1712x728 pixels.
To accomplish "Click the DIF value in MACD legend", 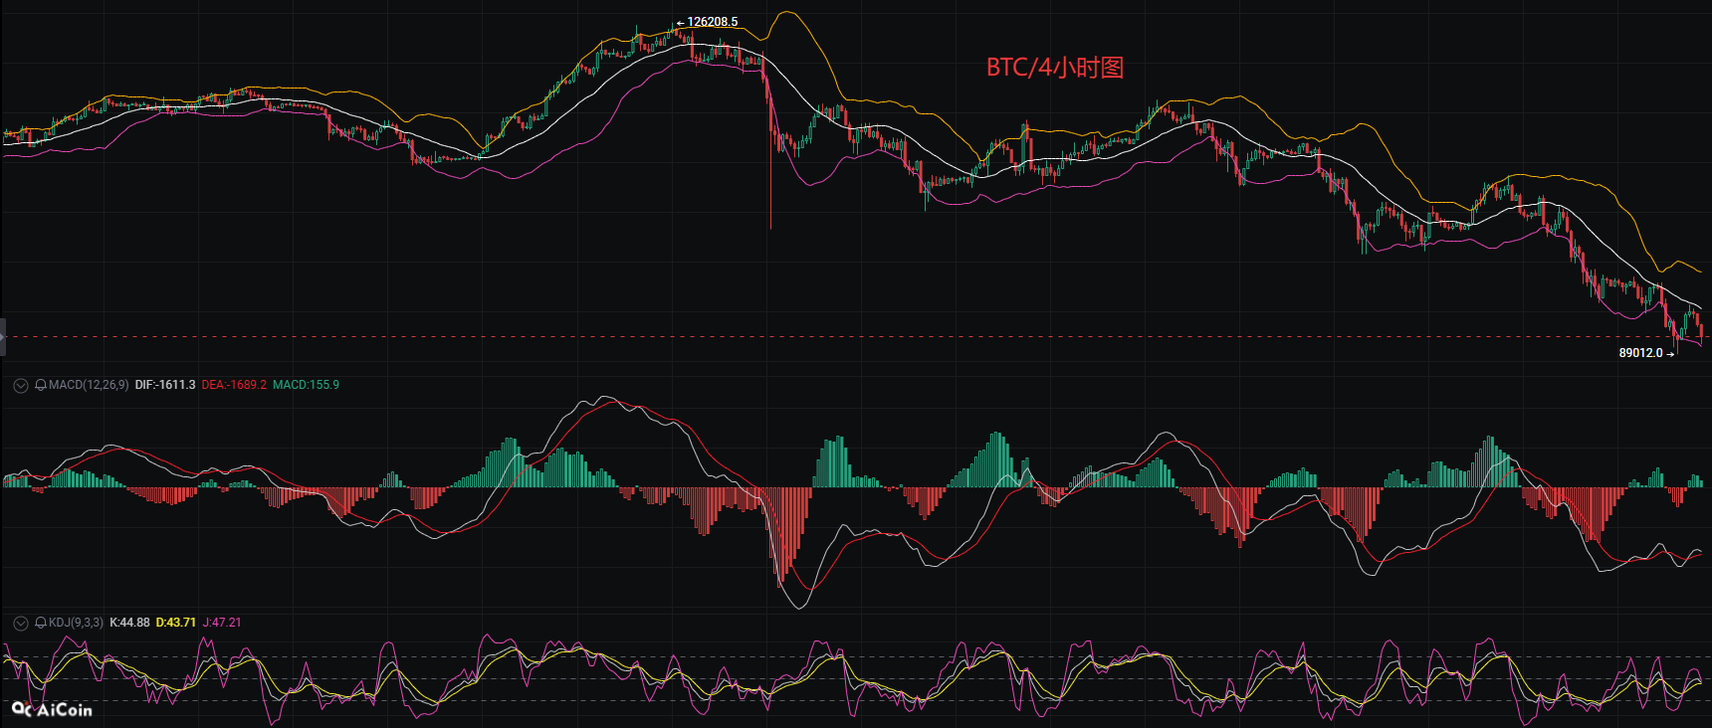I will 165,385.
